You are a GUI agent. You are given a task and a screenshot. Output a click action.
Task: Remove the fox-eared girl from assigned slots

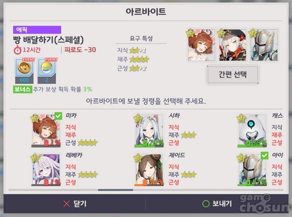(x=201, y=45)
